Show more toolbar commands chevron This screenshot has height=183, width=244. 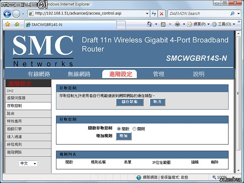click(x=239, y=21)
